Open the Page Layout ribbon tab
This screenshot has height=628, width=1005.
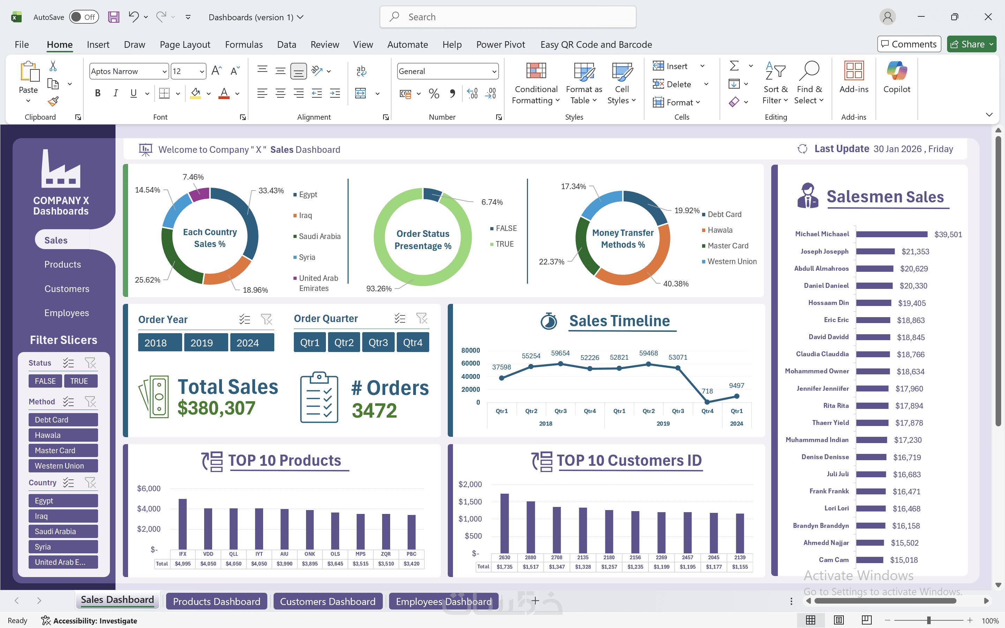tap(185, 44)
